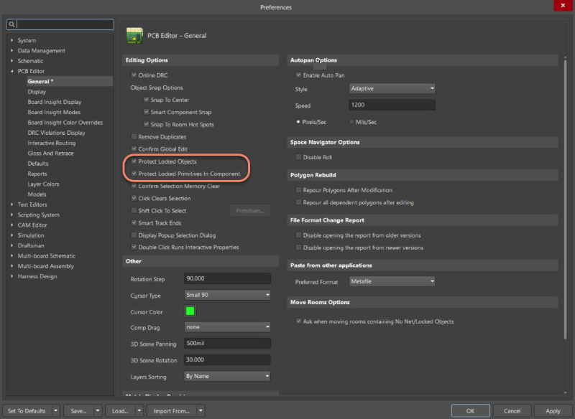Image resolution: width=575 pixels, height=419 pixels.
Task: Click the search magnifier icon
Action: 11,24
